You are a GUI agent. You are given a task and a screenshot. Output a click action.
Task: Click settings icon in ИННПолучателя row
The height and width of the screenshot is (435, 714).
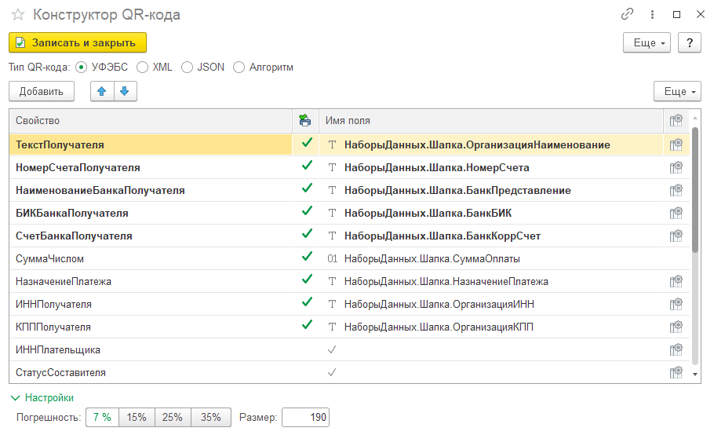[x=676, y=304]
